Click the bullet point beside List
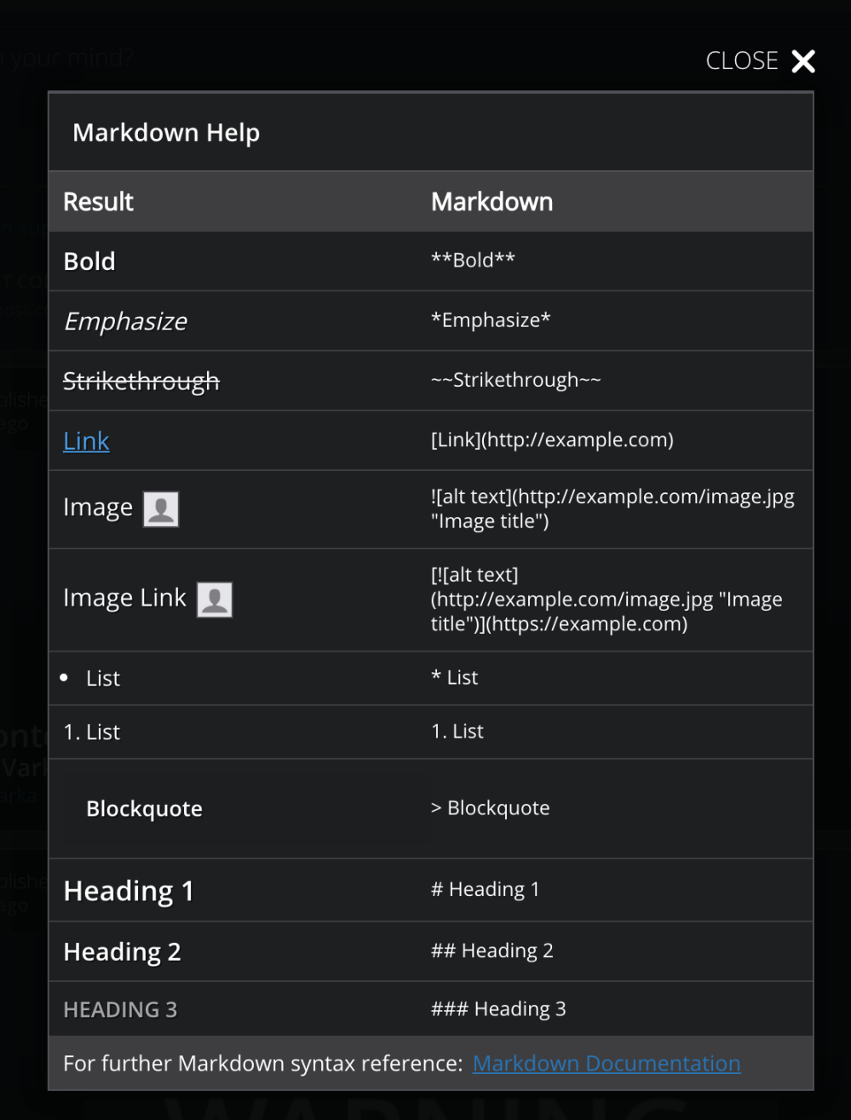 coord(64,677)
